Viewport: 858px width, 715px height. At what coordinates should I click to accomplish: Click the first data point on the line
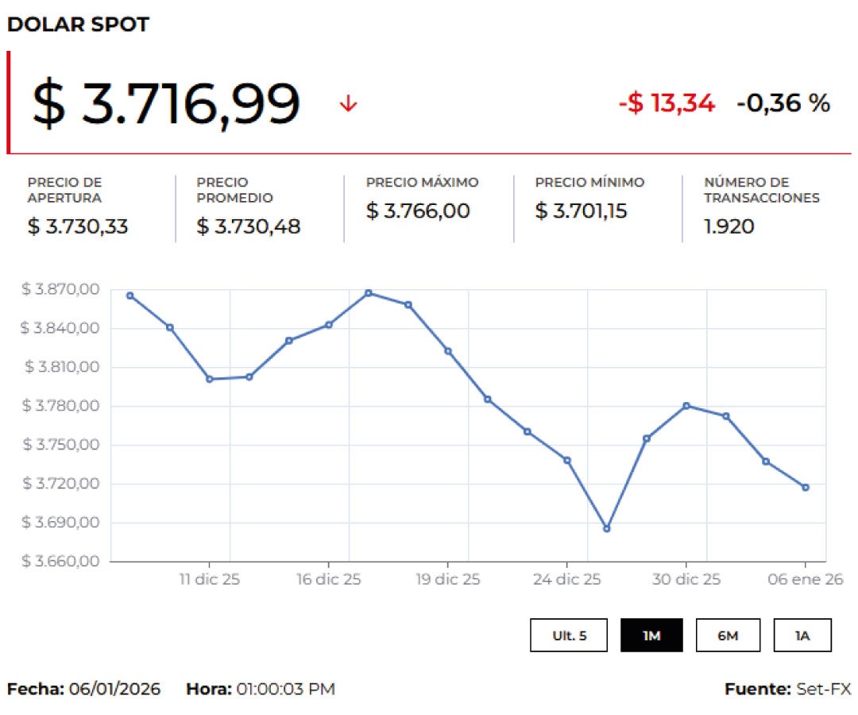130,296
